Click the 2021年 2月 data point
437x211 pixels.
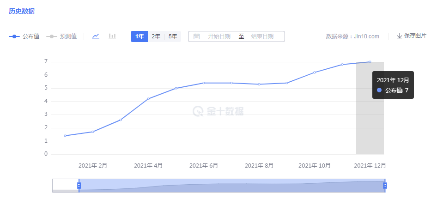point(93,132)
